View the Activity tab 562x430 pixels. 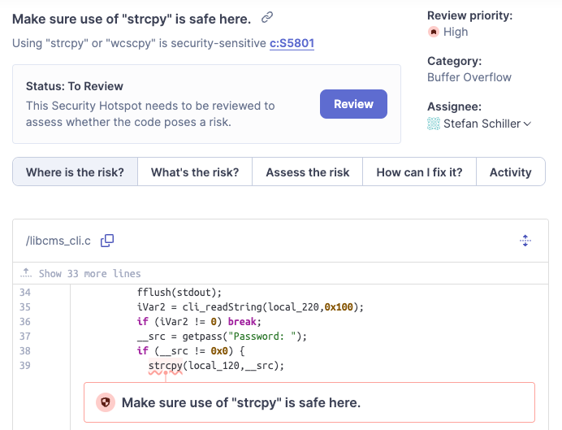click(510, 172)
